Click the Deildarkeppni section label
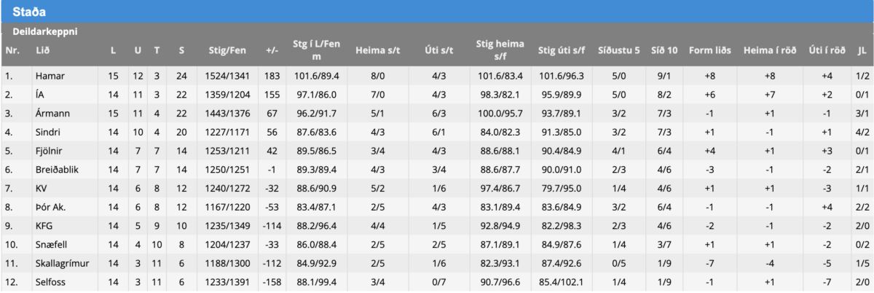This screenshot has width=874, height=293. (45, 32)
